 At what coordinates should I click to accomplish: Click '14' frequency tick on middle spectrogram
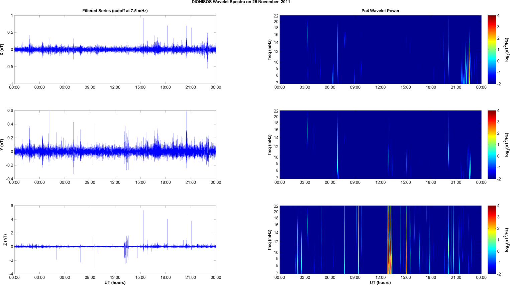pos(276,138)
